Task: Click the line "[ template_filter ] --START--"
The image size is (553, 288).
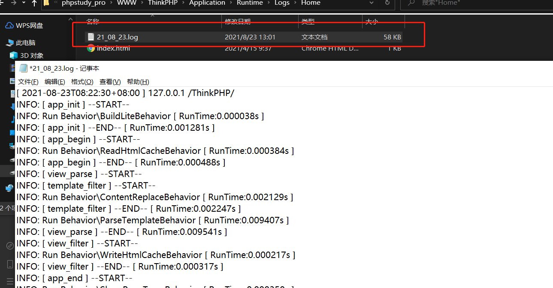Action: point(86,186)
